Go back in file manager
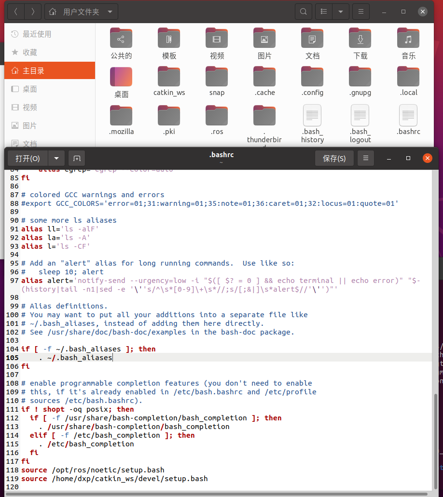Image resolution: width=443 pixels, height=497 pixels. 15,12
